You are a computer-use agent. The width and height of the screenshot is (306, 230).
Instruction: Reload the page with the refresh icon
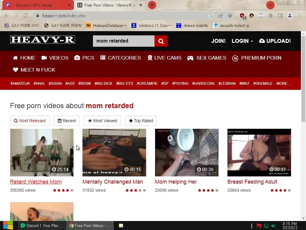click(26, 16)
